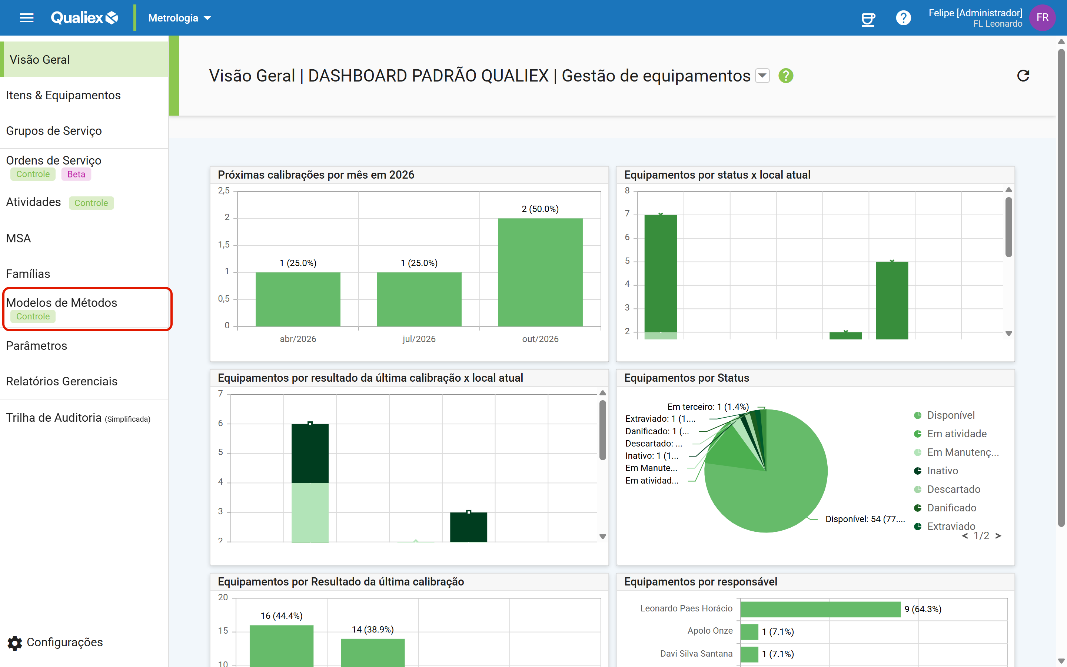Open Configurações at sidebar bottom
1067x667 pixels.
click(x=55, y=643)
